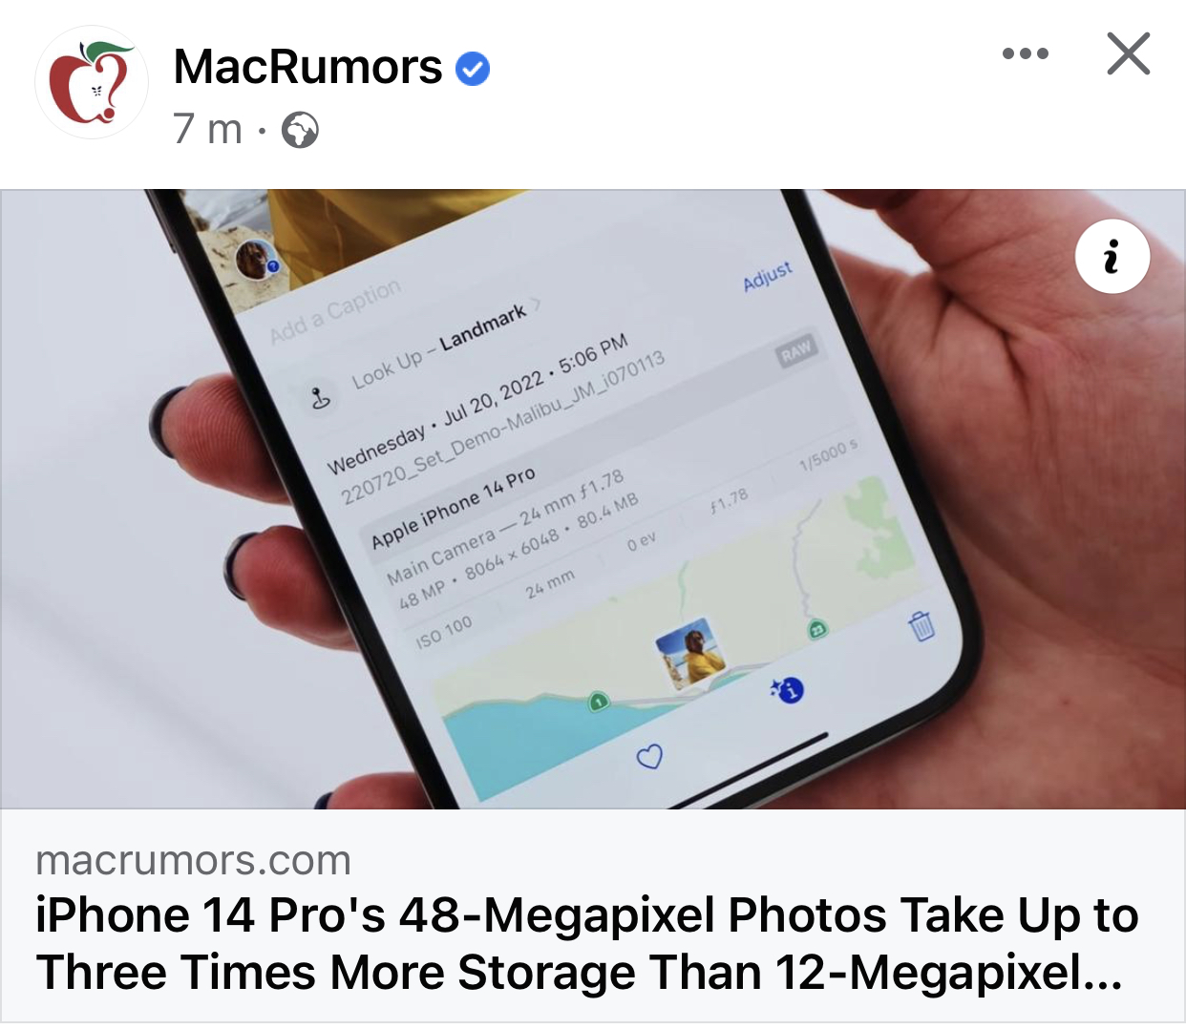Screen dimensions: 1186x1029
Task: Open the article preview image
Action: tap(593, 499)
